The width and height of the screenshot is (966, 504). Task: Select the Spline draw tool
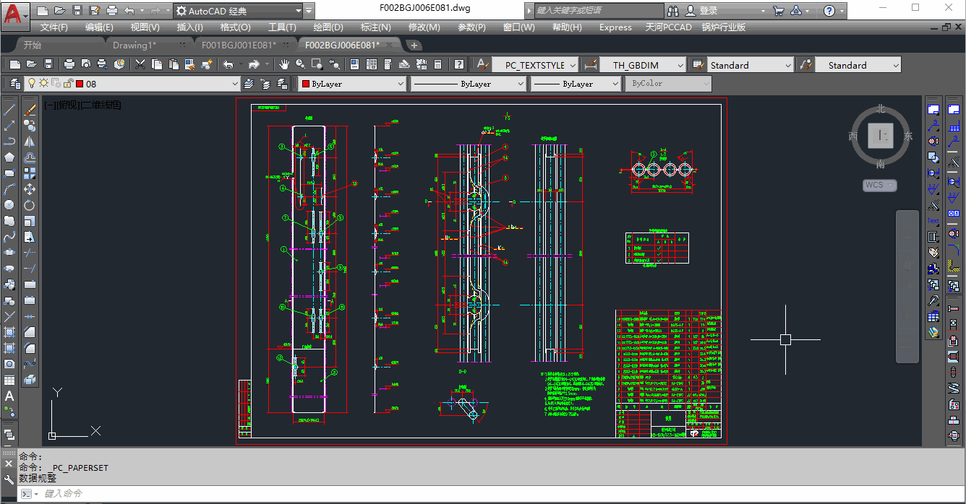tap(9, 237)
